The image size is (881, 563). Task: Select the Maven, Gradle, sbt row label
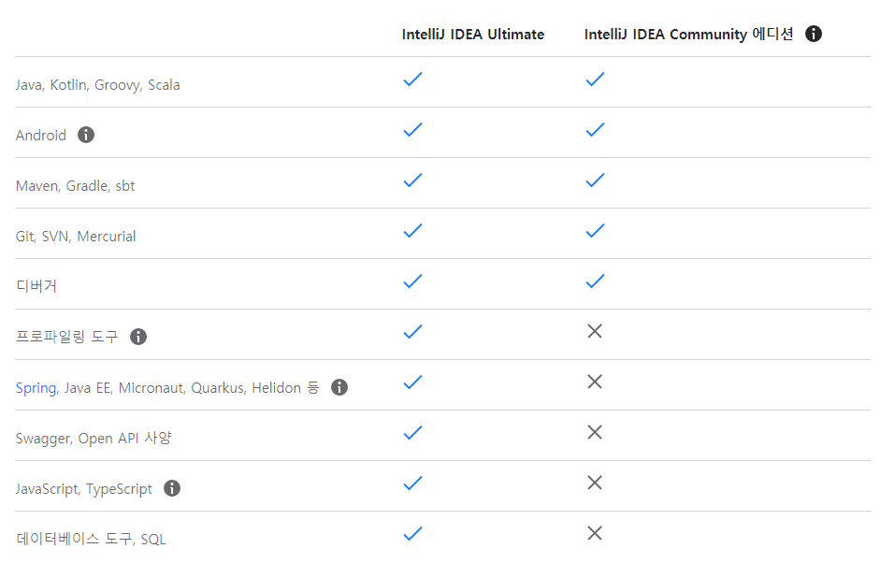point(76,186)
